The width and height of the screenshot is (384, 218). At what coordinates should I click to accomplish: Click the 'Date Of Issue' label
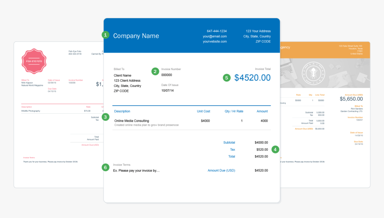coord(170,85)
